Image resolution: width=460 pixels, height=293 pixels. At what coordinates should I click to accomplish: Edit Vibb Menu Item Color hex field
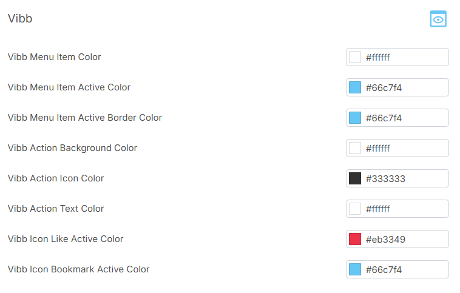[x=404, y=57]
